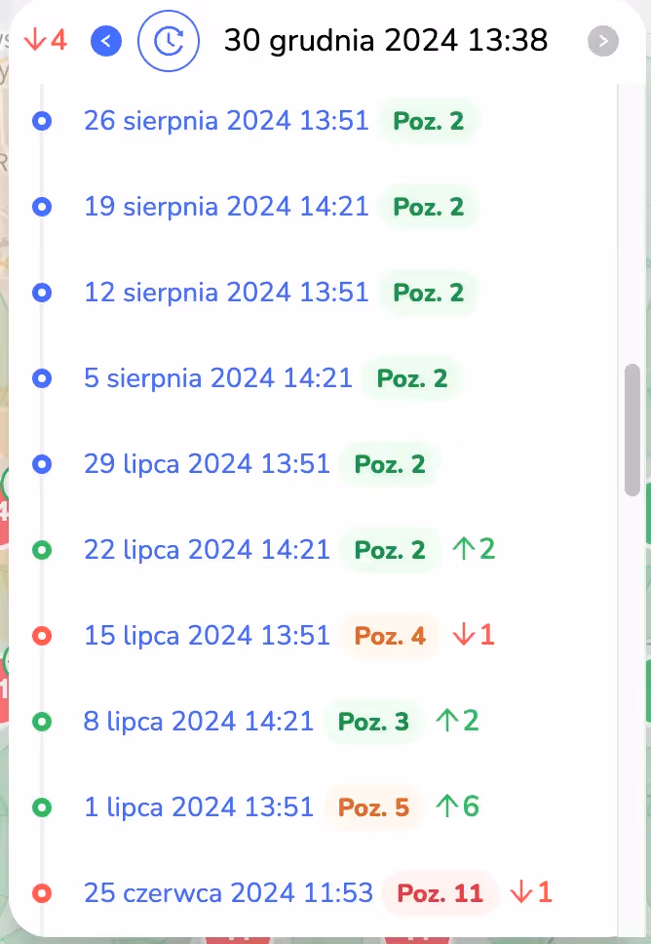Click red Poz. 11 badge
This screenshot has width=651, height=944.
440,893
